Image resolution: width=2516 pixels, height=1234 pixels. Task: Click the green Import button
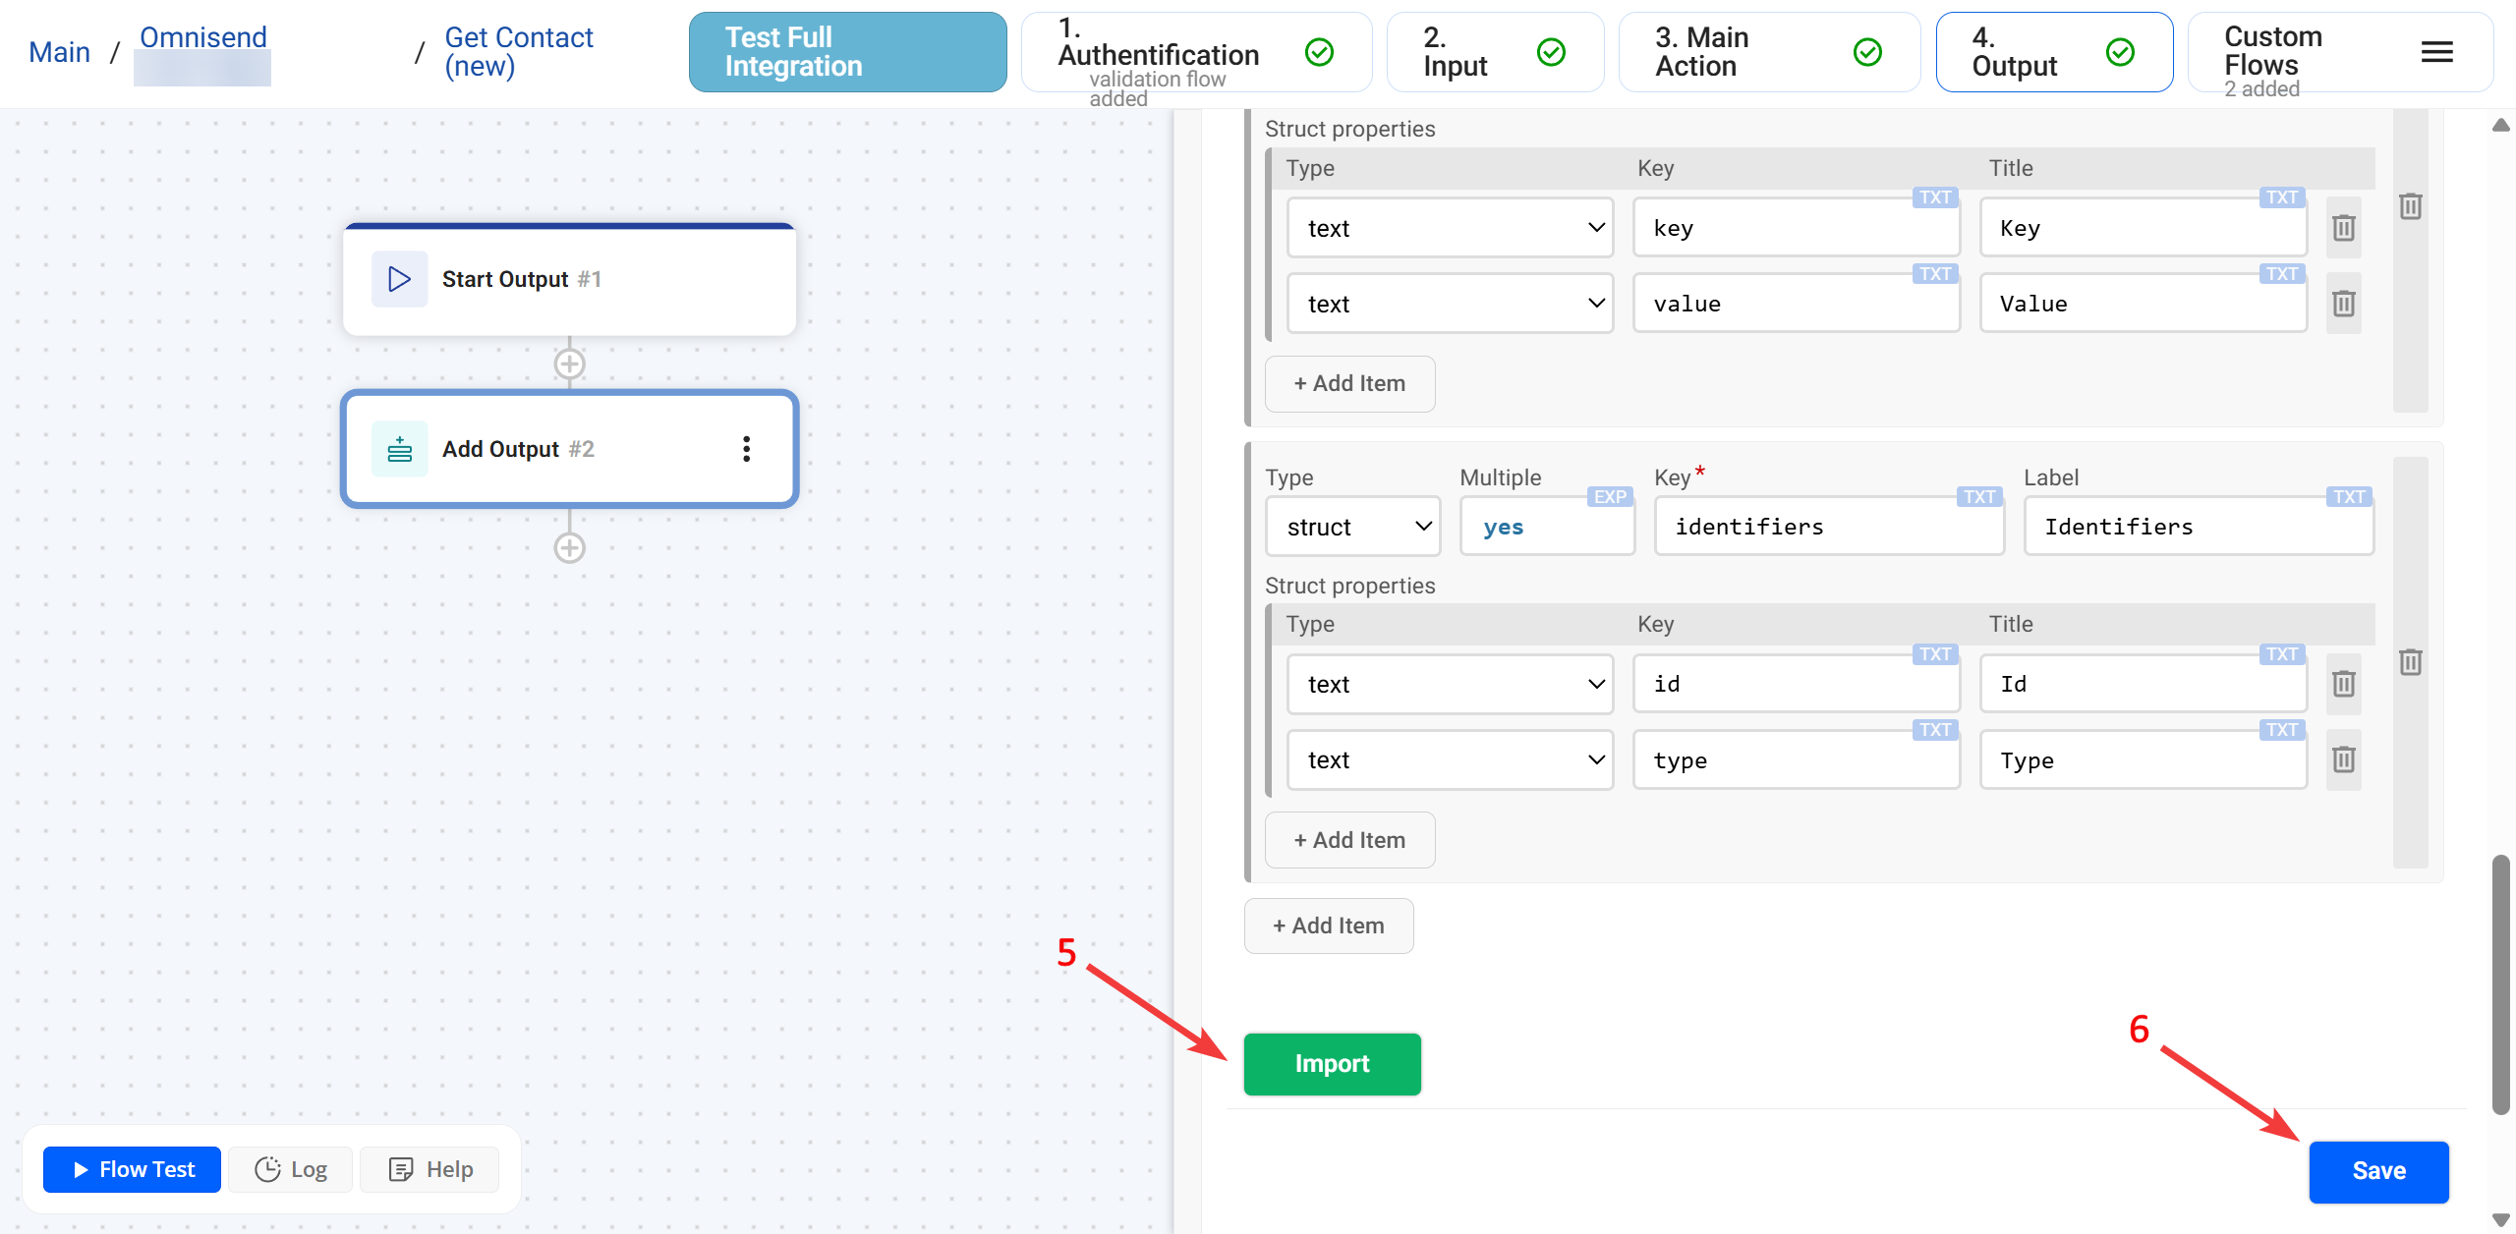1332,1064
